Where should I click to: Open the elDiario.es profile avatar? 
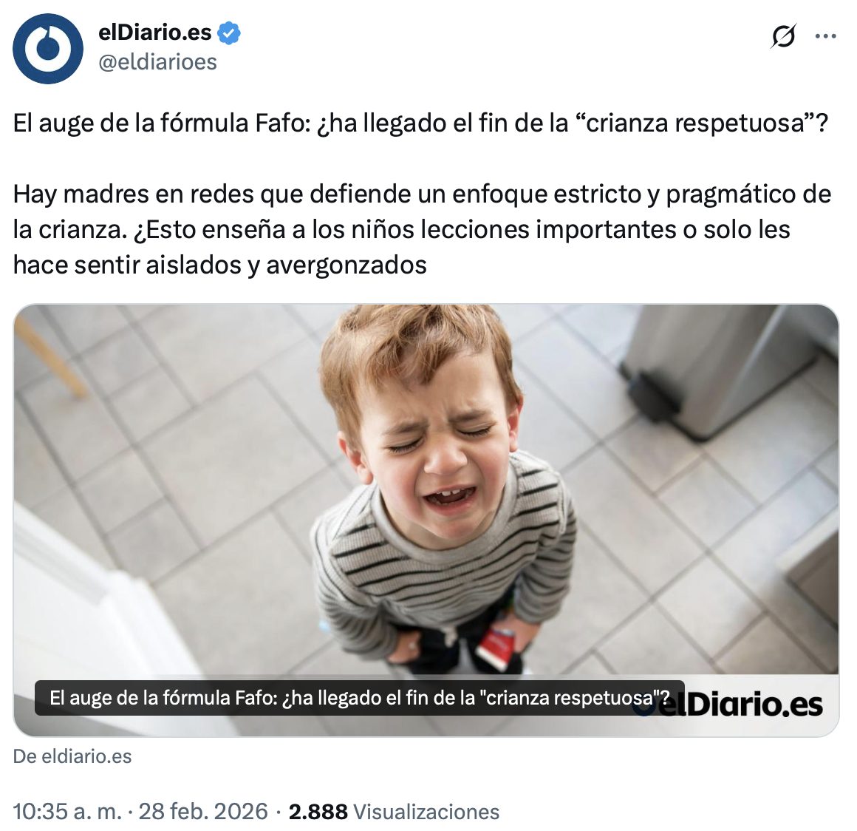(47, 49)
